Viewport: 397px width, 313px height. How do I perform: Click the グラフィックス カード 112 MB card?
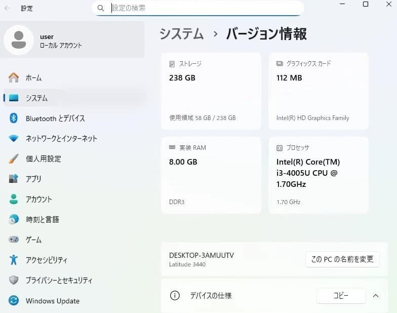coord(318,91)
